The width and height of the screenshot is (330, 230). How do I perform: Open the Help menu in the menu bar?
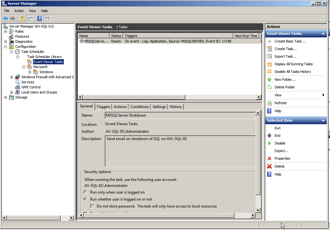pos(44,11)
